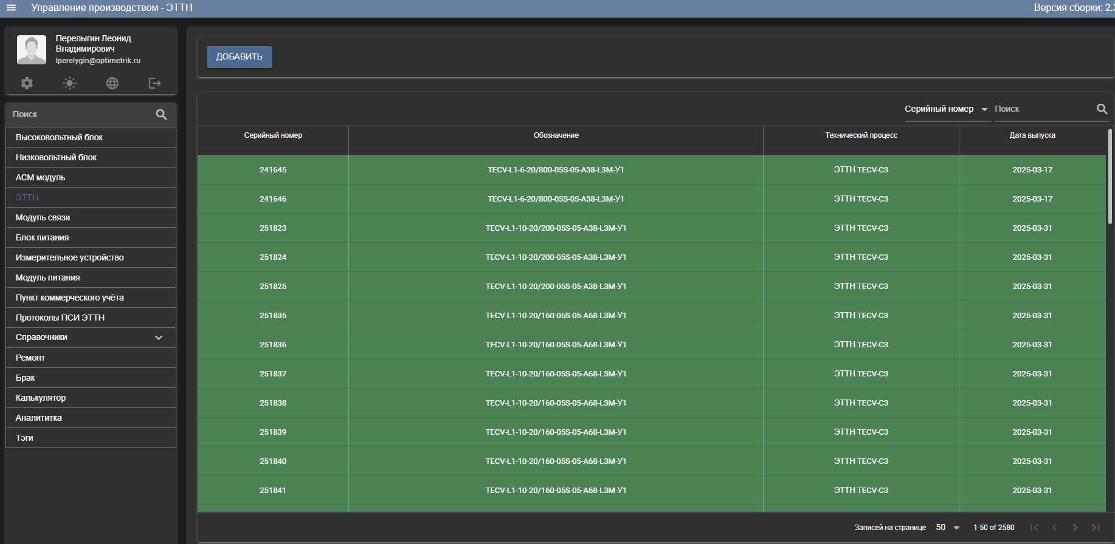Click user avatar picture
Viewport: 1115px width, 544px height.
[32, 50]
